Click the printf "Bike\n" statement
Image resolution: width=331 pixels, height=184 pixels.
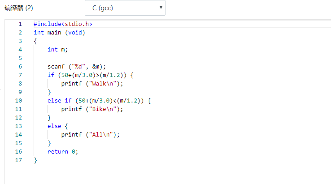92,109
